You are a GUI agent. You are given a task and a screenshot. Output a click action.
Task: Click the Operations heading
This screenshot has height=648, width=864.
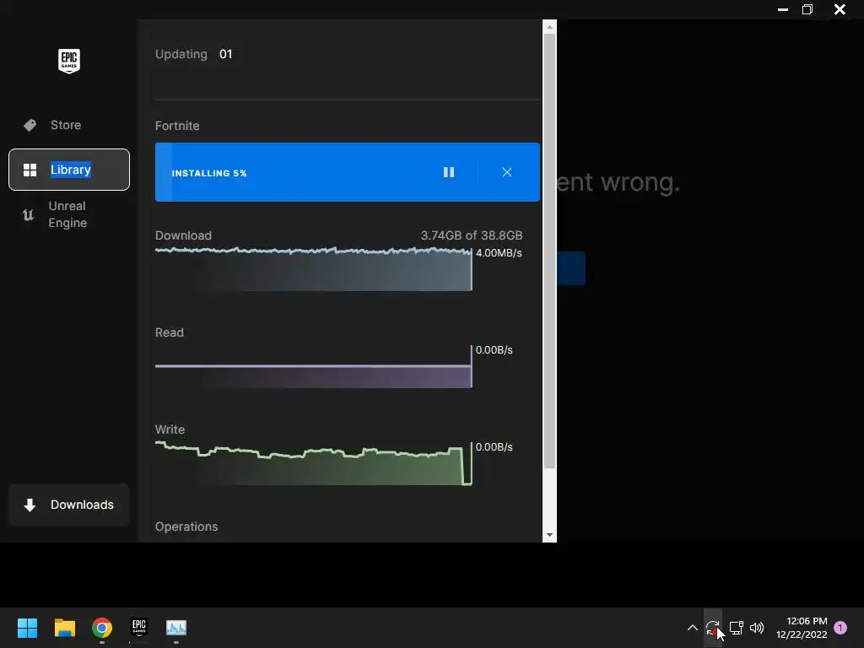186,526
